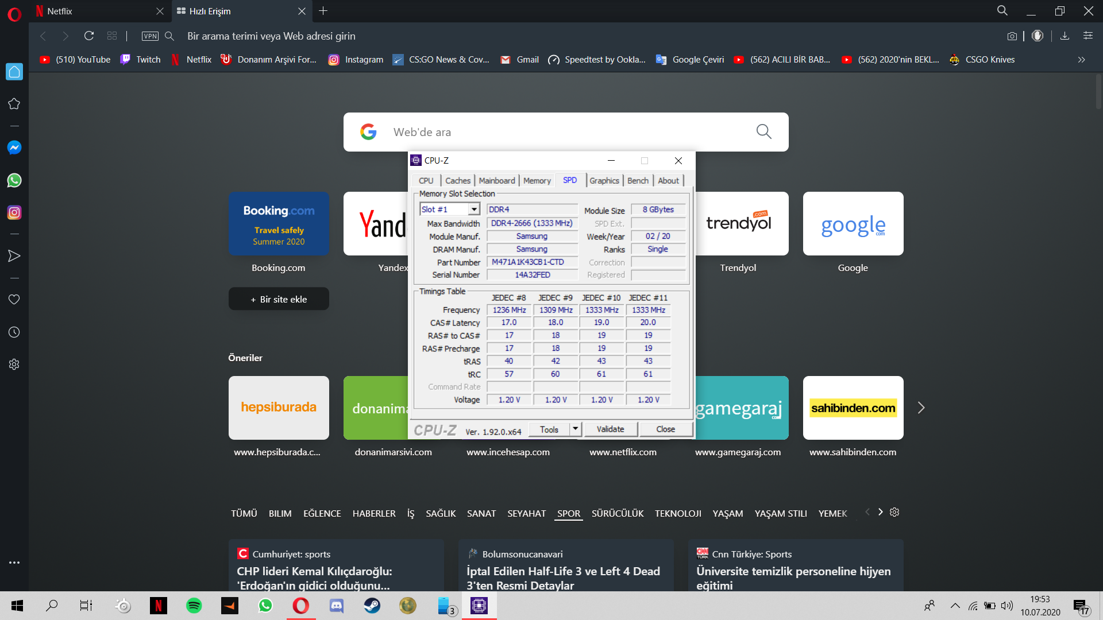Click the snapshot camera icon in address bar
The height and width of the screenshot is (620, 1103).
tap(1012, 36)
